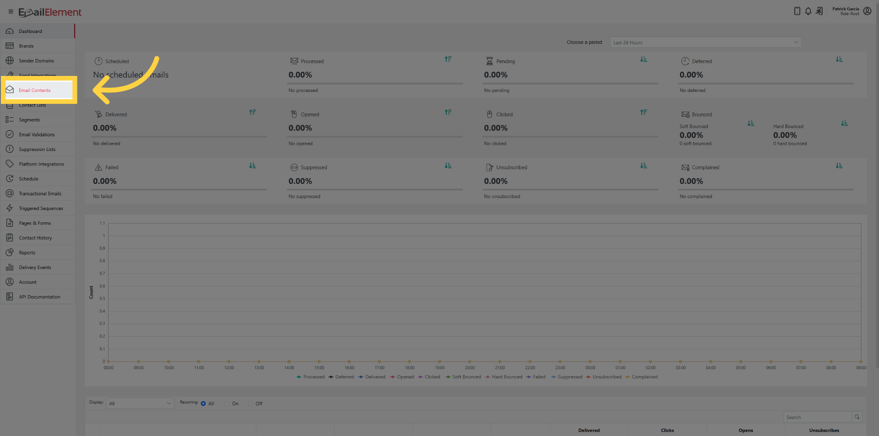Click the Scheduled clock icon
This screenshot has width=879, height=436.
pos(98,61)
